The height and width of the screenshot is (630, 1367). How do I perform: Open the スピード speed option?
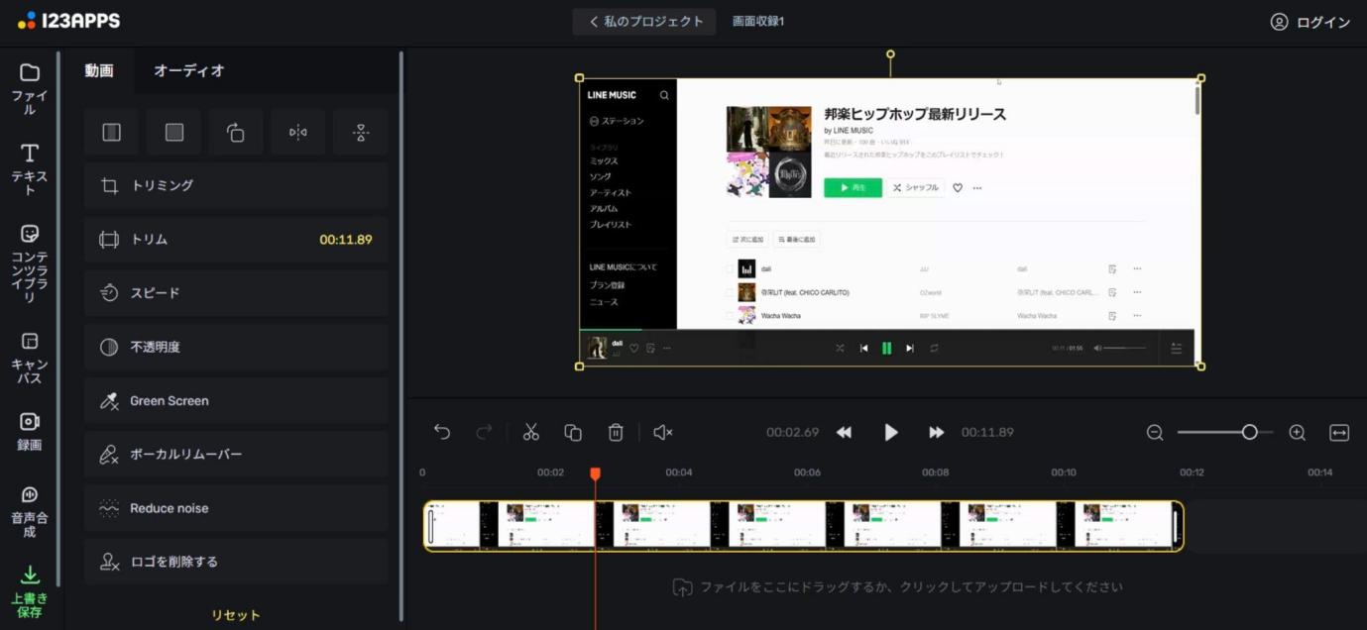(x=236, y=293)
